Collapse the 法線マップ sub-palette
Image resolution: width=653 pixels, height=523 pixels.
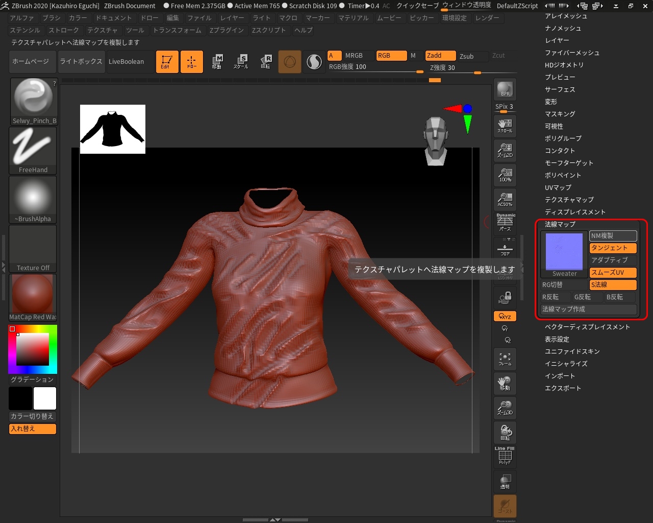[x=560, y=224]
